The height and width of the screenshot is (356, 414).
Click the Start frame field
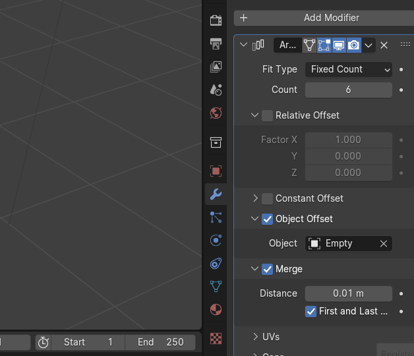pos(88,343)
